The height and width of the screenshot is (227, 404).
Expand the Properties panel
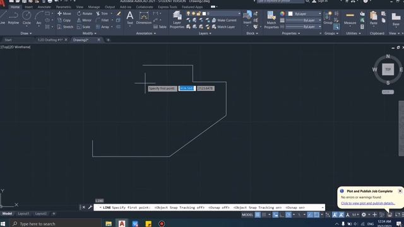[290, 33]
